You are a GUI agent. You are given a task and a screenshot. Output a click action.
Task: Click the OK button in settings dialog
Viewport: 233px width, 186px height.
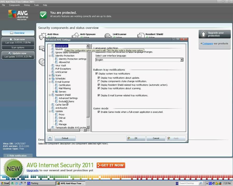click(x=136, y=138)
